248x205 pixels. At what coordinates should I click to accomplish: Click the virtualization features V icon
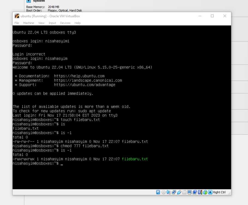point(200,192)
